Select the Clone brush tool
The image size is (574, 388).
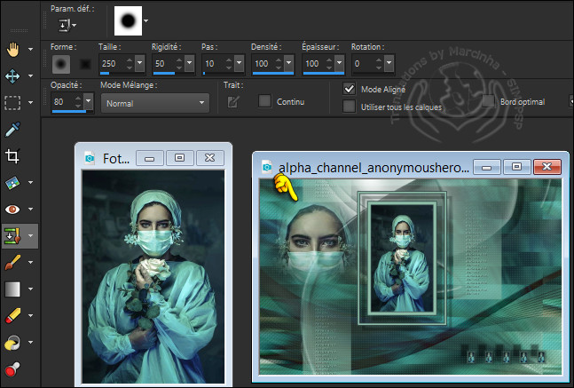12,236
